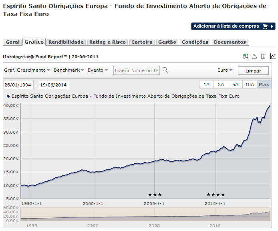Switch to the Rendibilidade tab
278x231 pixels.
pos(66,42)
